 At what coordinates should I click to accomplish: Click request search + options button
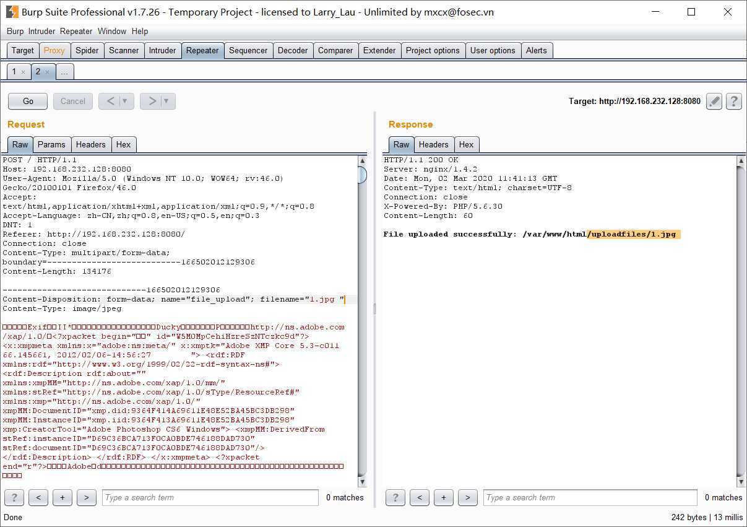click(63, 497)
